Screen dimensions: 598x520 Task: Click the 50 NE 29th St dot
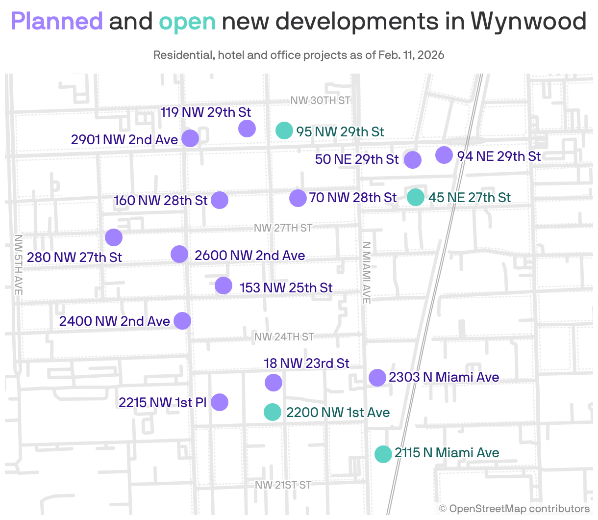point(412,159)
